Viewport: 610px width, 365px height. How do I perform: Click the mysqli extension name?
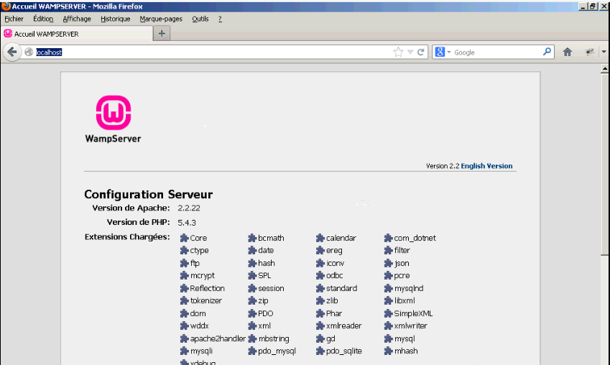[201, 351]
